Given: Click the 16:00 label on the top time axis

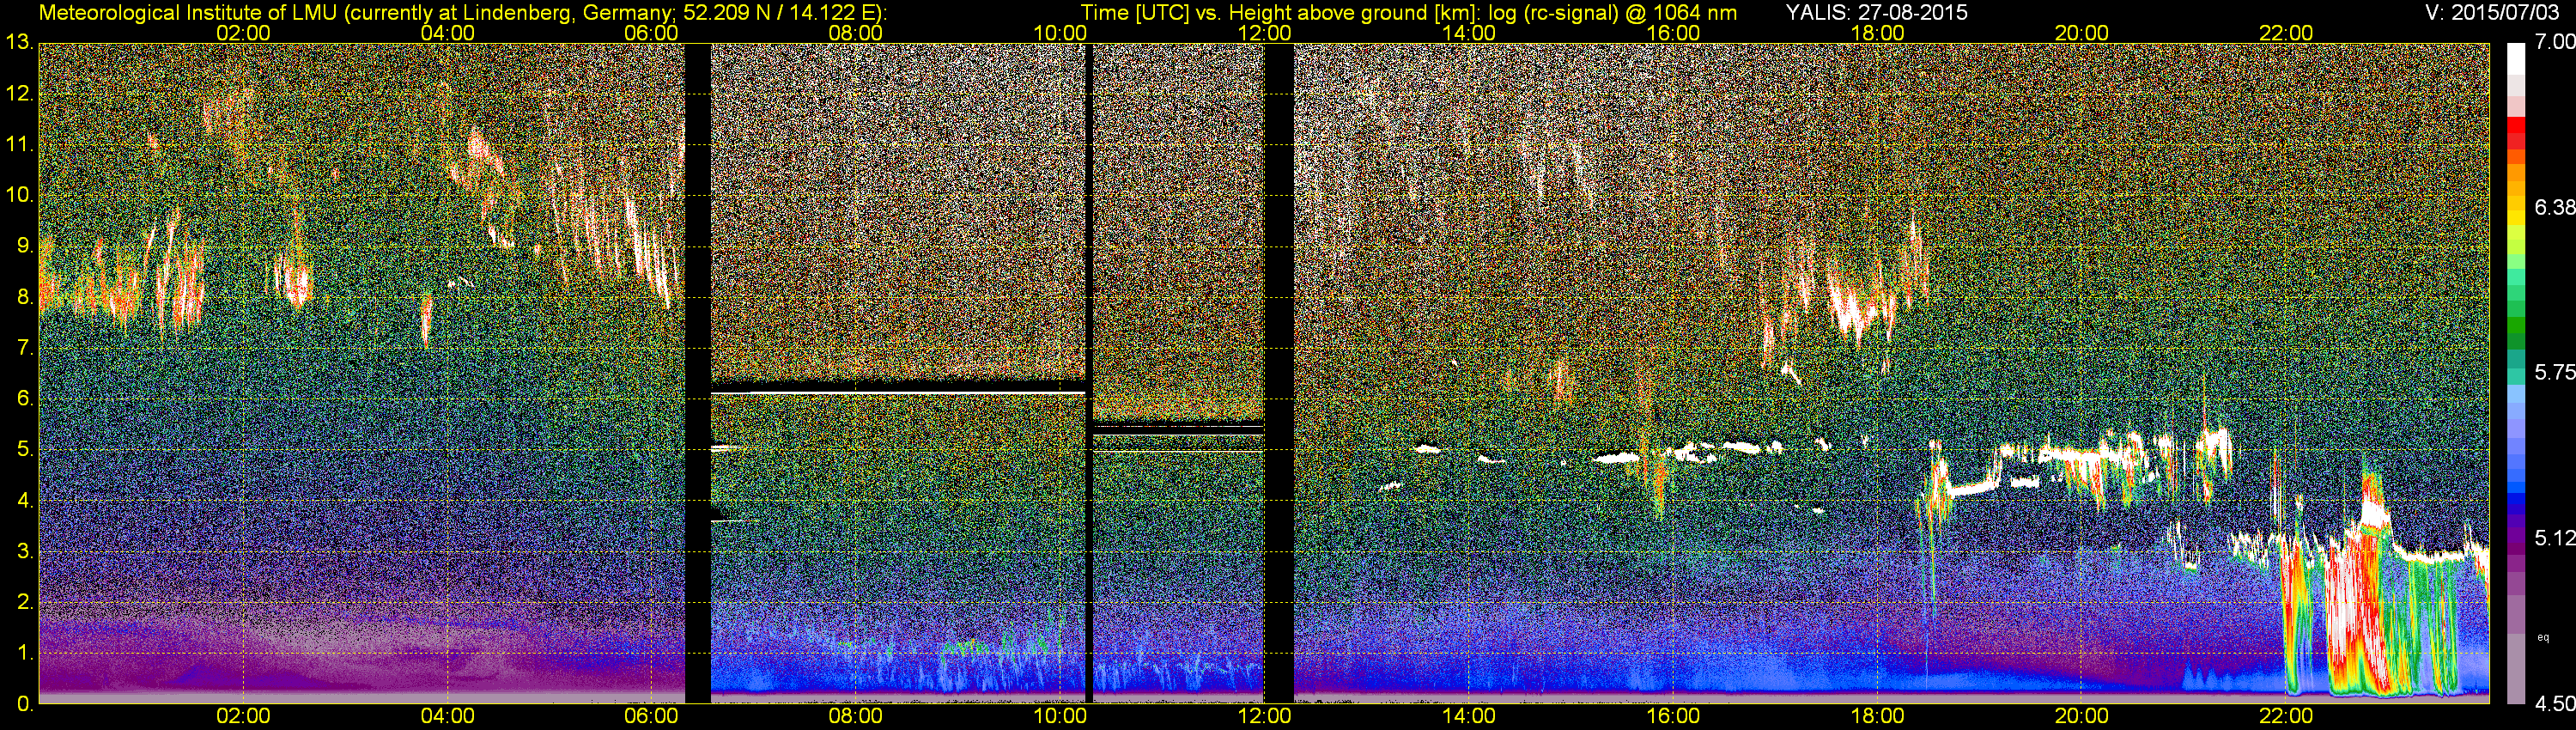Looking at the screenshot, I should tap(1673, 33).
